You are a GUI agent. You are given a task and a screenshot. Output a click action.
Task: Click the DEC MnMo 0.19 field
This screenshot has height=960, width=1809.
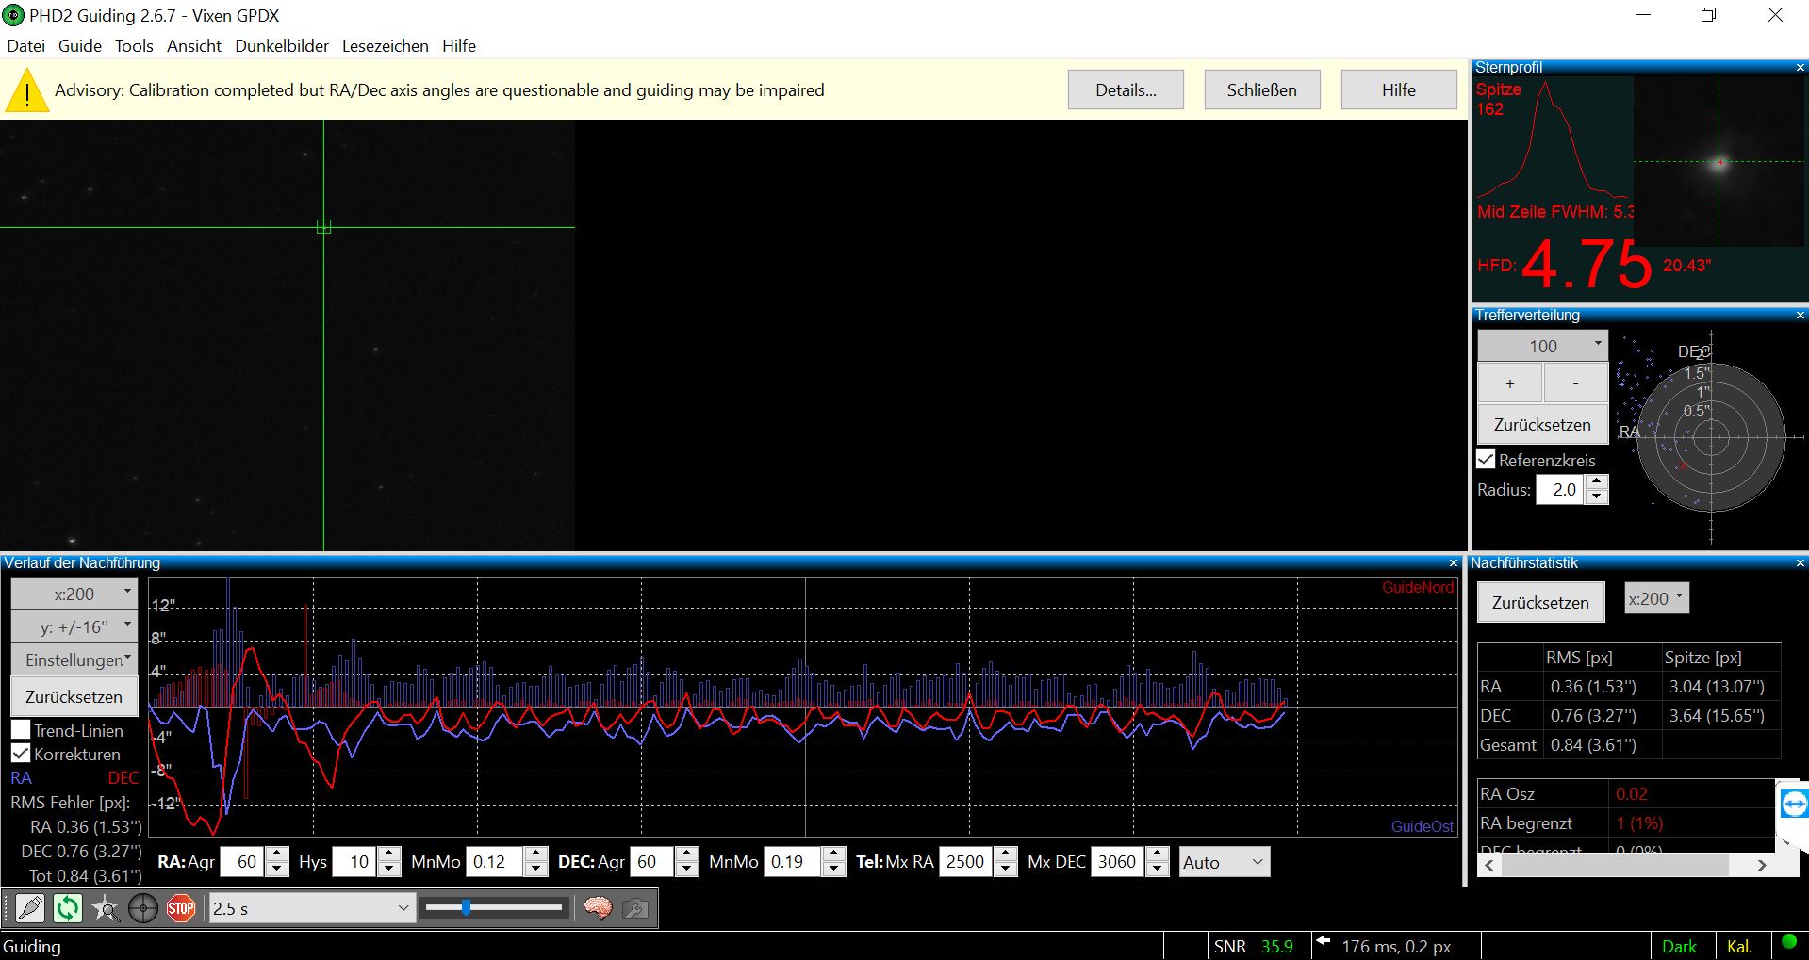(x=794, y=862)
